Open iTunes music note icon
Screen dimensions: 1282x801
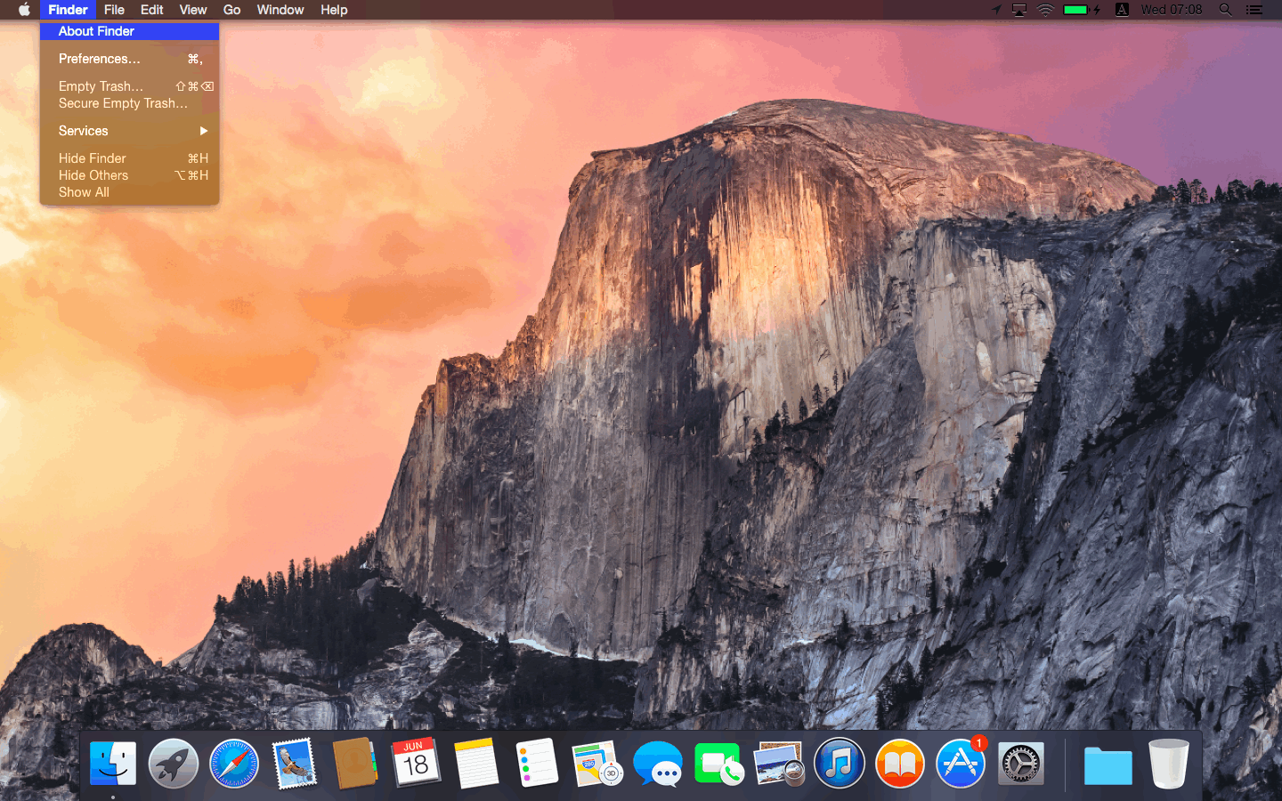tap(840, 764)
